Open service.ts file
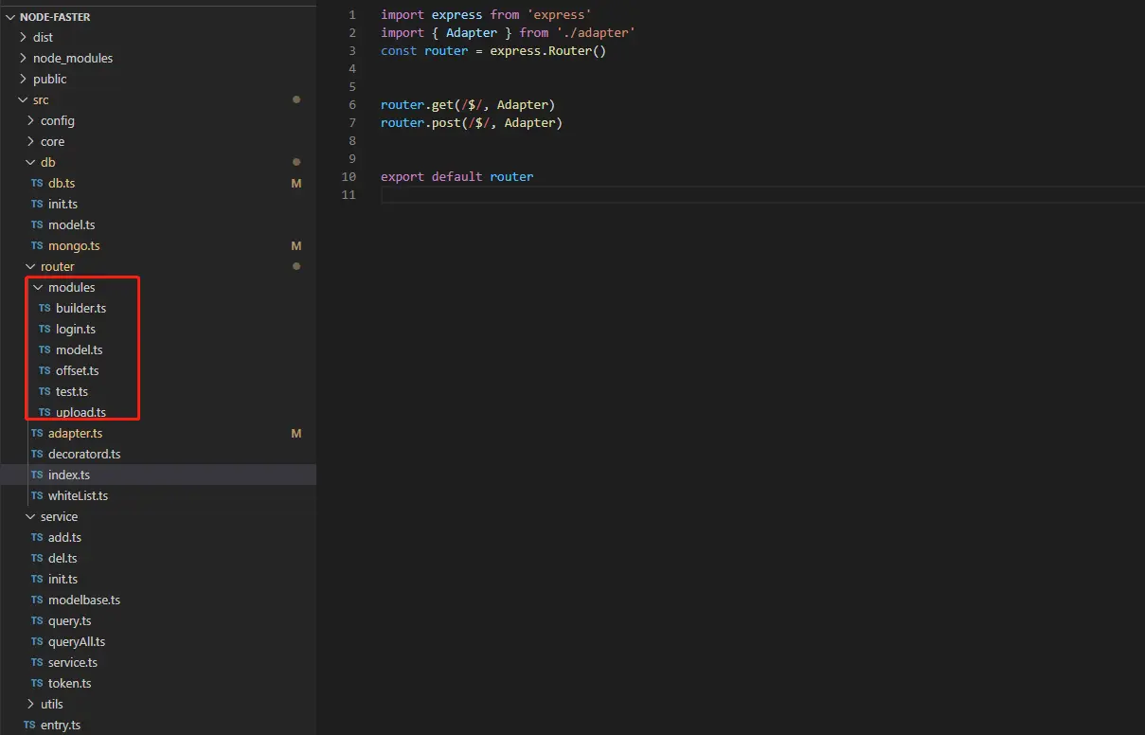1145x735 pixels. click(73, 662)
